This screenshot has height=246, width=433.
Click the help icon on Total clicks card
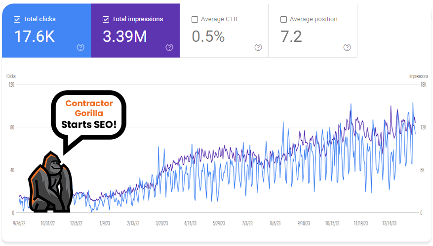(80, 47)
